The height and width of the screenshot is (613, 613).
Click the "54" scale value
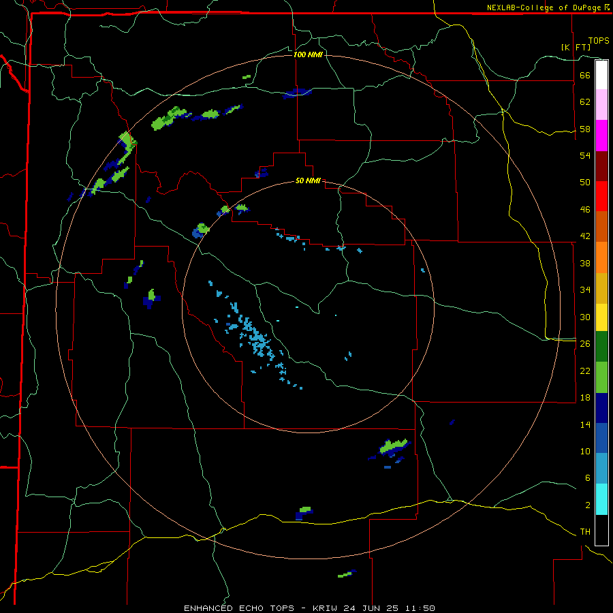tap(585, 155)
